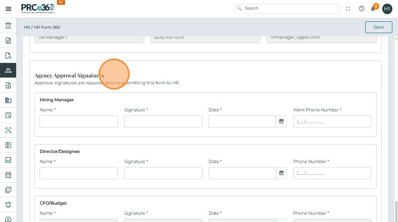Click the Director/Designee Signature field
Viewport: 398px width, 222px height.
click(x=163, y=173)
